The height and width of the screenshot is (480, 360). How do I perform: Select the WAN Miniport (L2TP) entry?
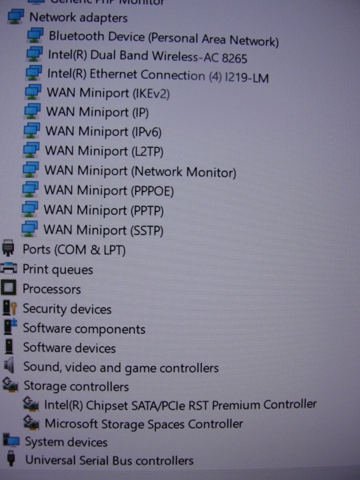click(104, 151)
